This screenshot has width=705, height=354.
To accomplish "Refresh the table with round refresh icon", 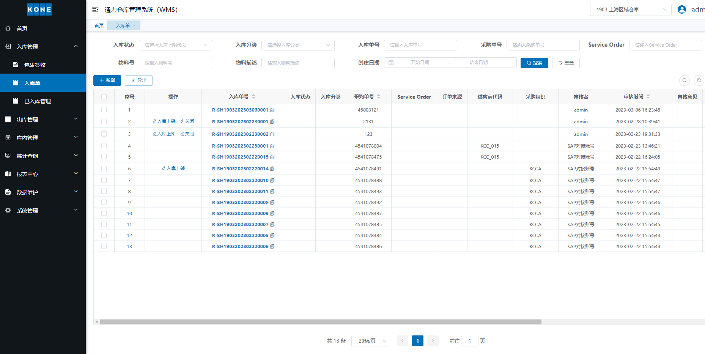I will tap(699, 80).
